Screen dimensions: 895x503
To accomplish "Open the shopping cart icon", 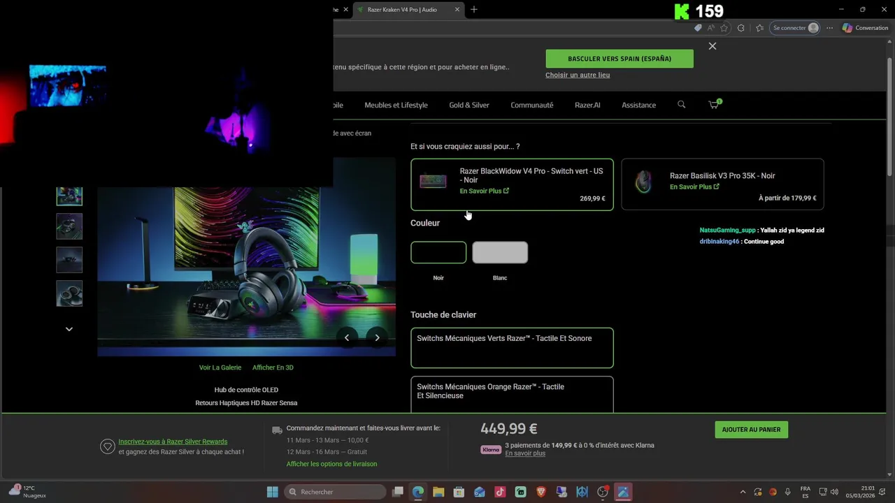I will tap(714, 104).
